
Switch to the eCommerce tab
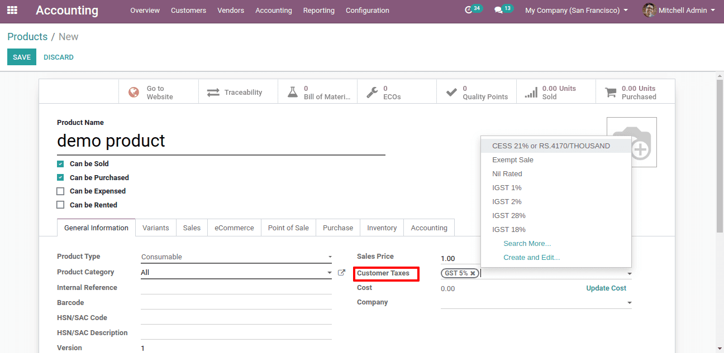(x=234, y=228)
